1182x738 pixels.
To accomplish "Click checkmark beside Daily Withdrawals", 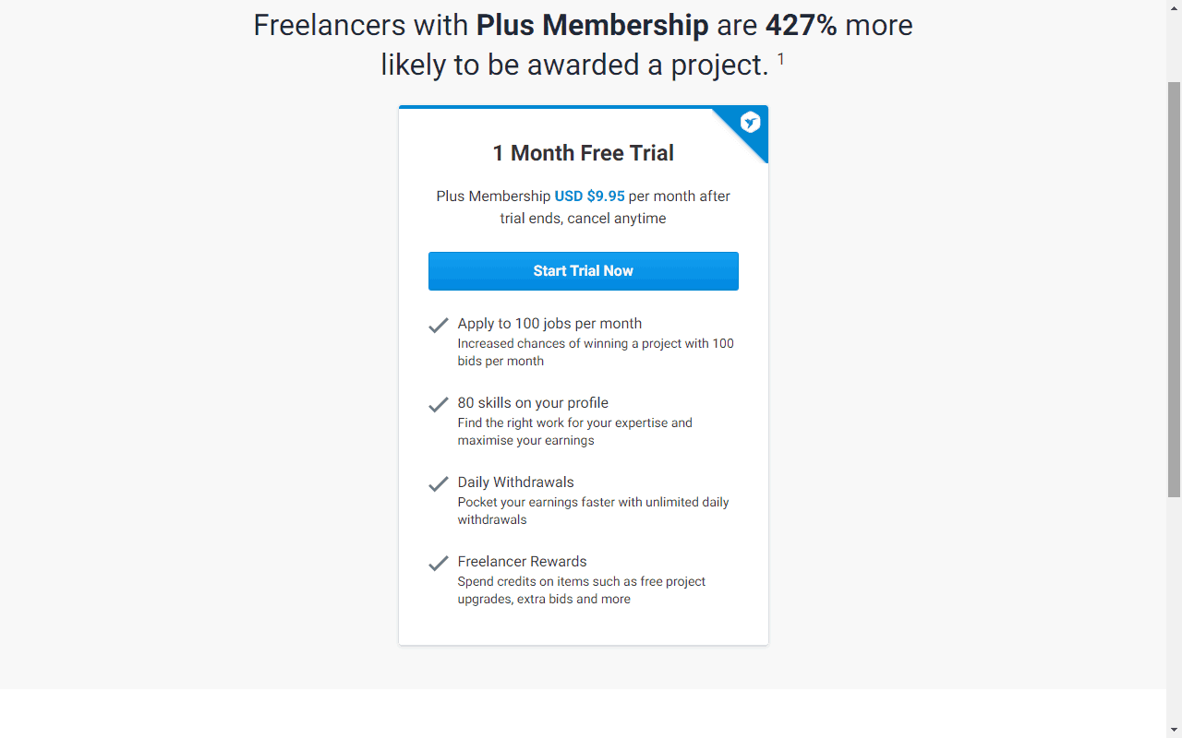I will coord(439,484).
